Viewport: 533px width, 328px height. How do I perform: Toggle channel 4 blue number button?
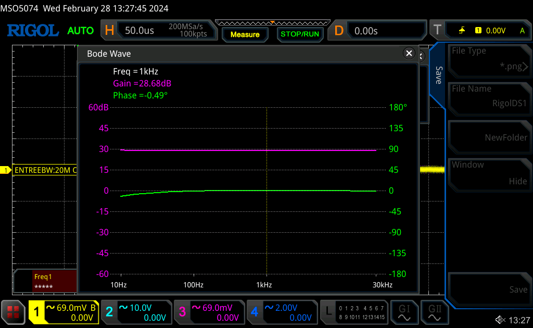255,312
